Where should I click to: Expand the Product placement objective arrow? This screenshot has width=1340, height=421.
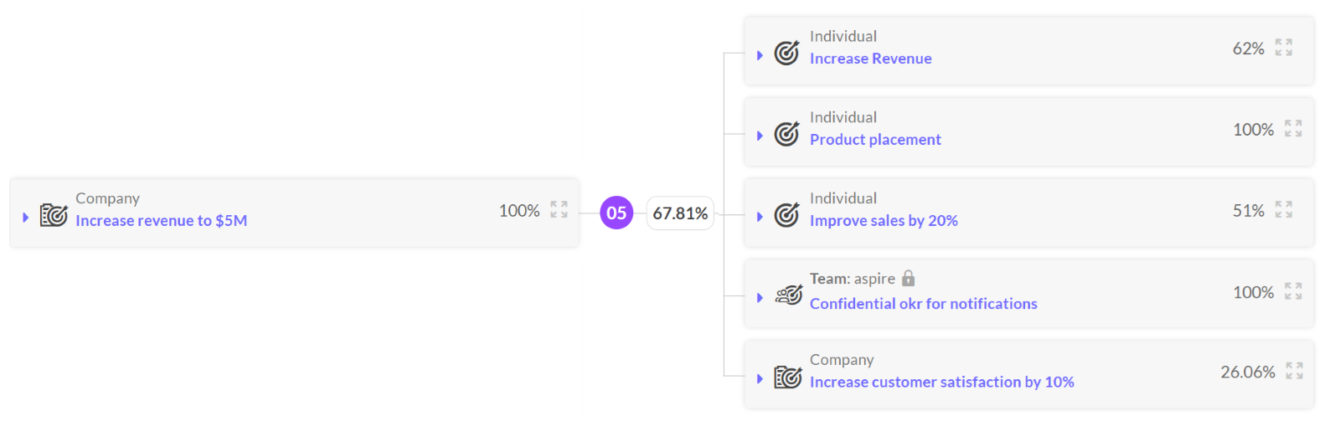[760, 136]
